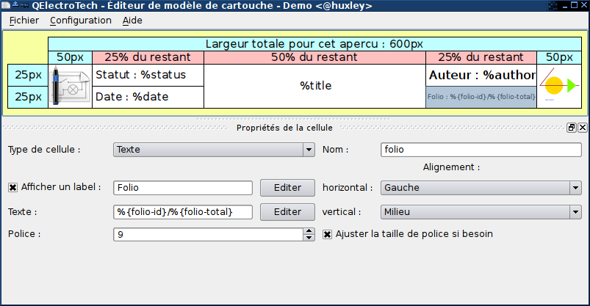The image size is (590, 306).
Task: Select the Date : %date cell
Action: pos(148,98)
